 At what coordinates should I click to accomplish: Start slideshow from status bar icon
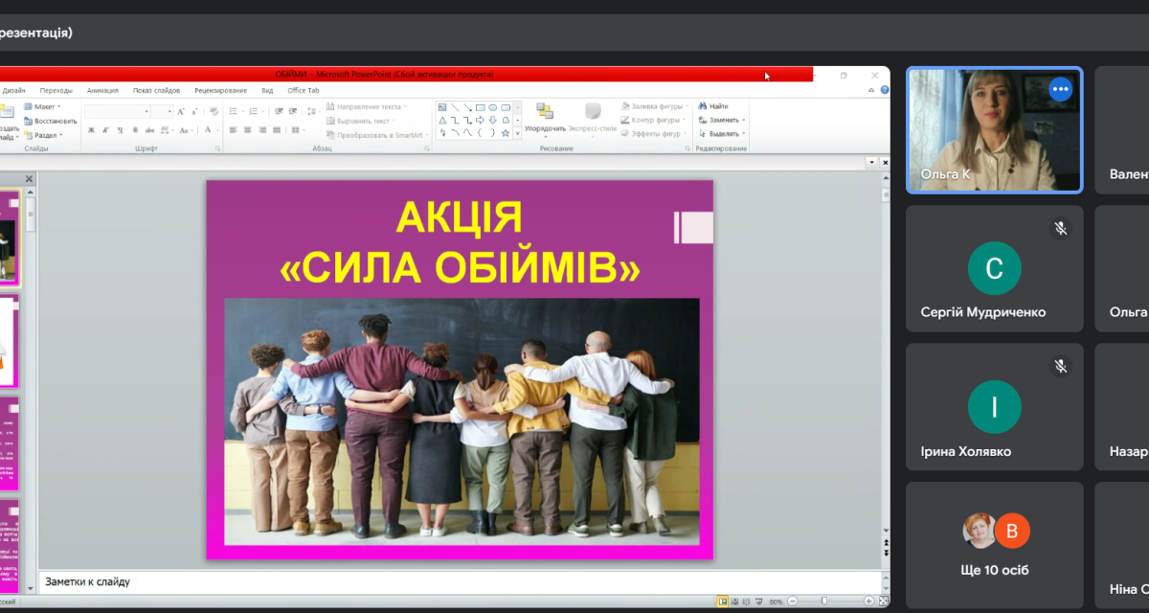click(757, 602)
